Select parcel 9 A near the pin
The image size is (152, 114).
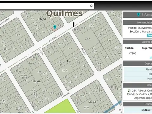[x=60, y=25]
